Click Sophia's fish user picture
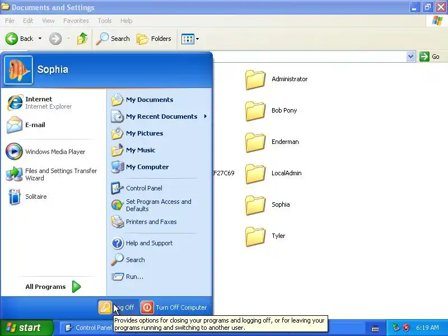The image size is (448, 336). tap(18, 70)
